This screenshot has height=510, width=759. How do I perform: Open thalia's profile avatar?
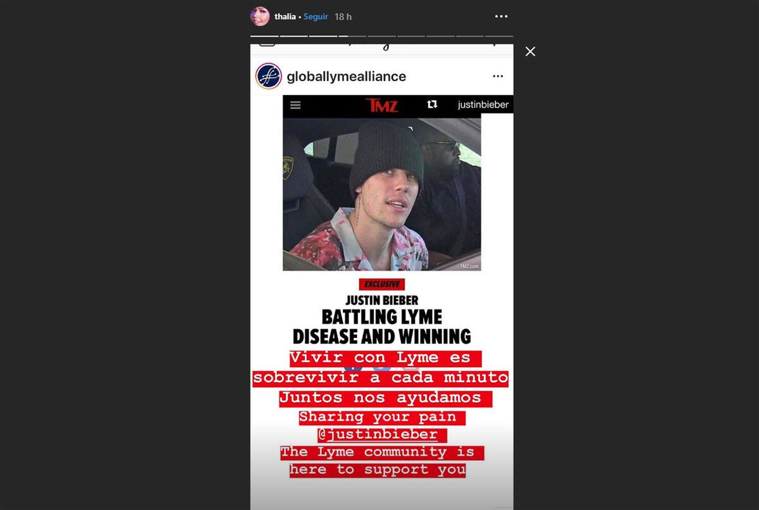(260, 16)
